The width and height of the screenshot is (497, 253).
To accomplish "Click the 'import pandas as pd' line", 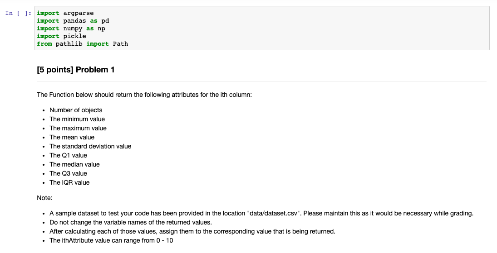I will pos(73,20).
